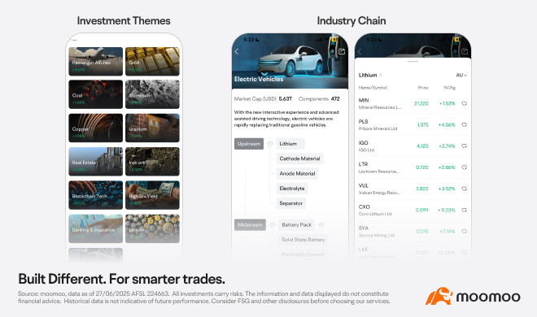
Task: Open SYA Sayona Mining stock row
Action: click(x=413, y=232)
